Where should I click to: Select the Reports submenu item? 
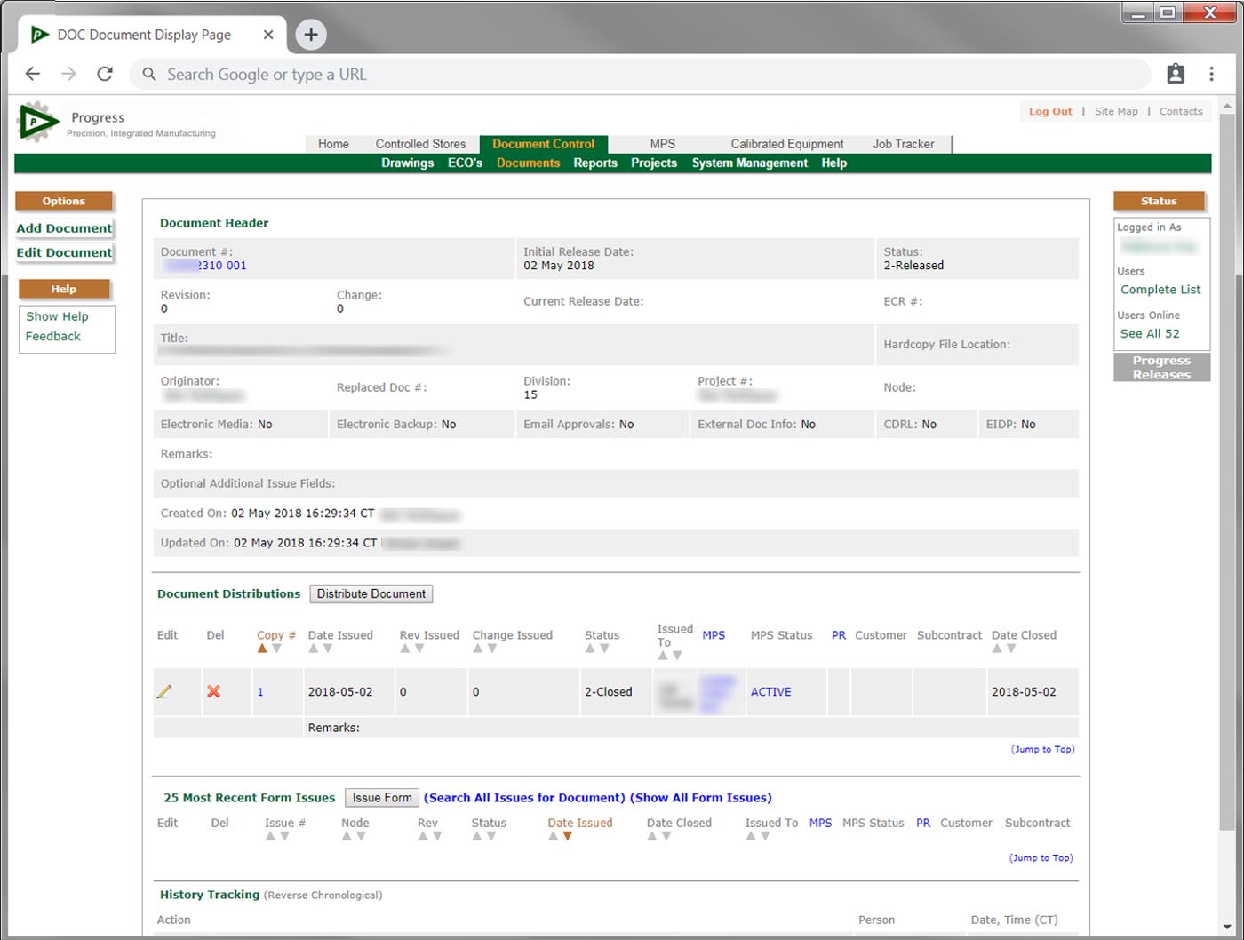click(x=595, y=163)
